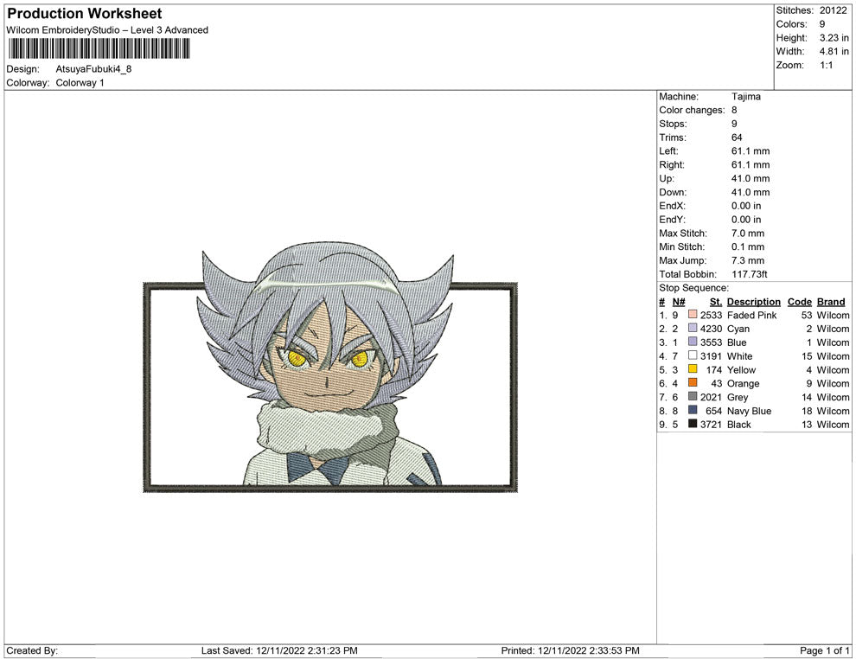Click the Blue 3553 color swatch
This screenshot has height=659, width=856.
pos(693,342)
